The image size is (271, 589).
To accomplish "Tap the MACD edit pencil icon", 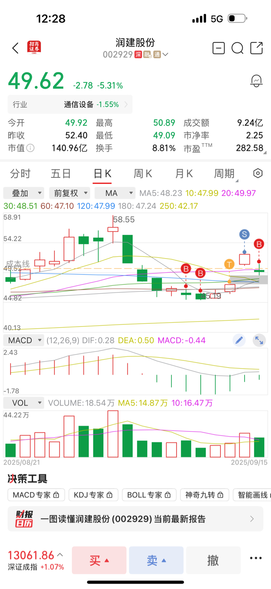I will pyautogui.click(x=239, y=340).
